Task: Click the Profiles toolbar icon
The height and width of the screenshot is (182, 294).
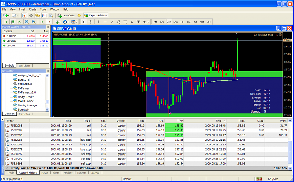Action: (14, 15)
